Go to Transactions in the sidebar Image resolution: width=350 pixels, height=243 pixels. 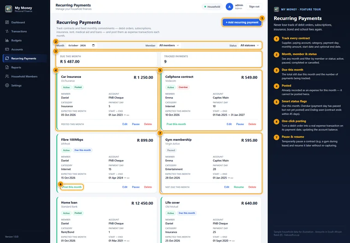pyautogui.click(x=19, y=31)
